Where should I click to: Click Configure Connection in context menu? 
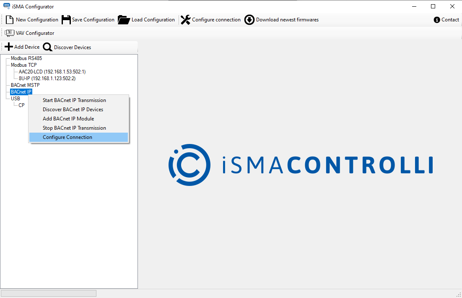[x=67, y=137]
